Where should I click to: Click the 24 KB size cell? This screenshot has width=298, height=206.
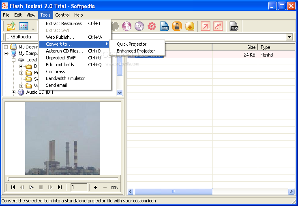pos(249,55)
